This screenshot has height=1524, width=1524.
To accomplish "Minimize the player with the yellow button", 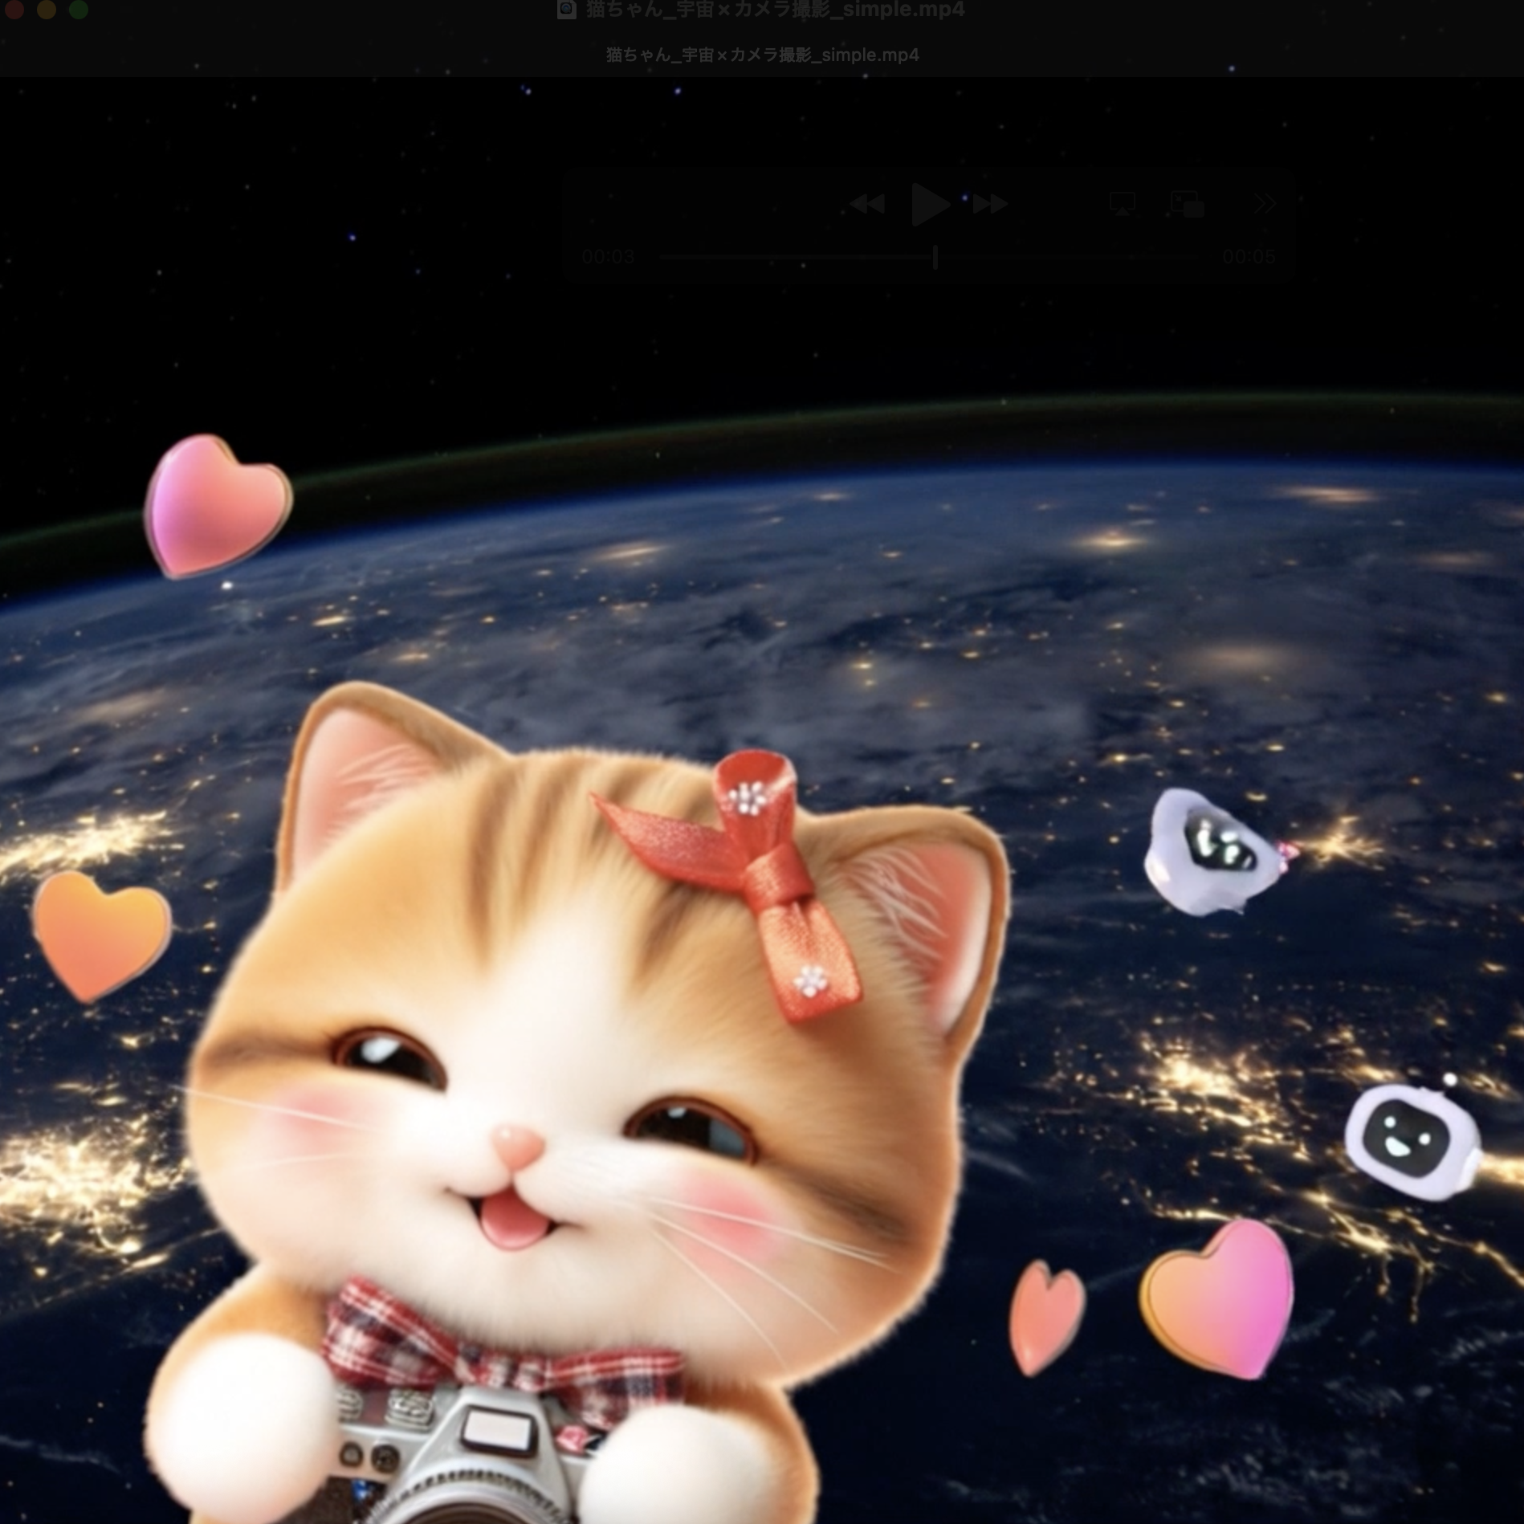I will coord(46,10).
